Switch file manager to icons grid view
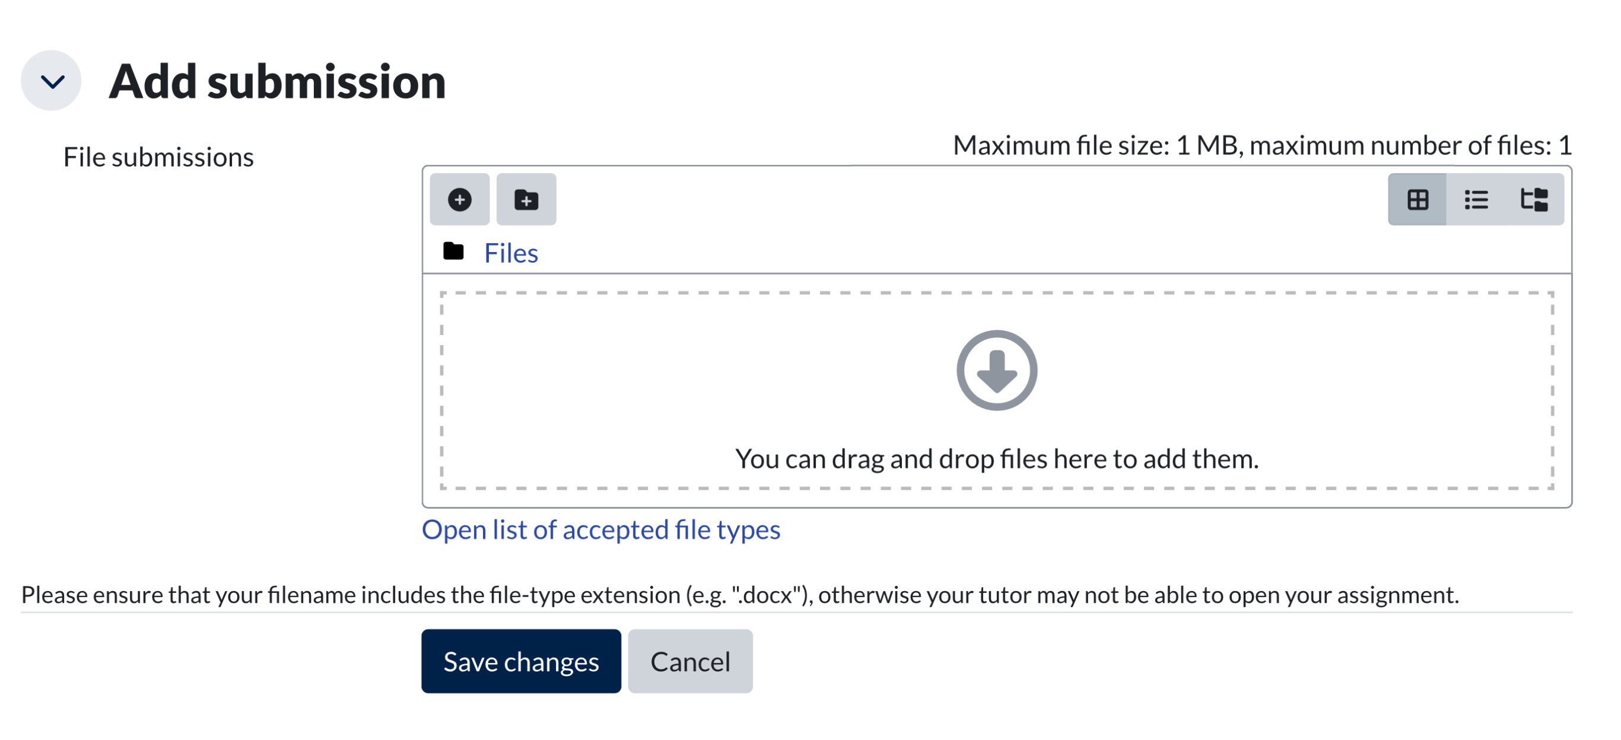This screenshot has height=740, width=1621. 1417,199
